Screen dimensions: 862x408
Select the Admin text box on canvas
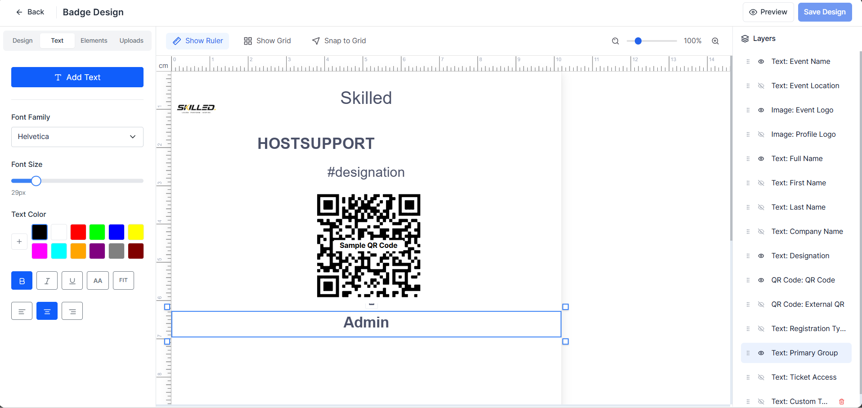366,324
